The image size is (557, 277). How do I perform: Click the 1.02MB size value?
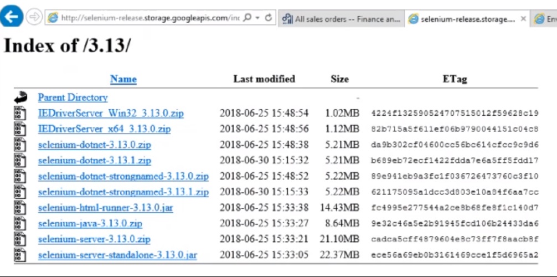tap(342, 114)
